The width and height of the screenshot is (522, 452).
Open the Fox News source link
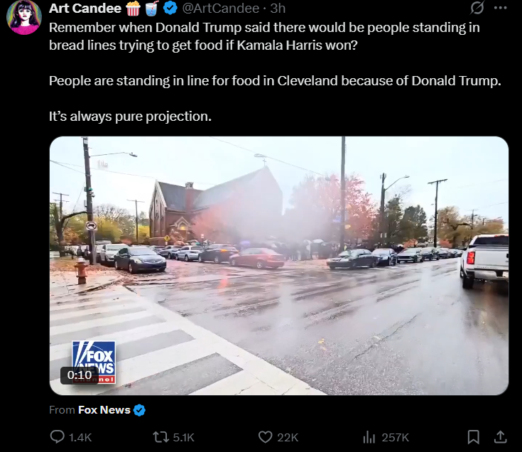(x=104, y=410)
